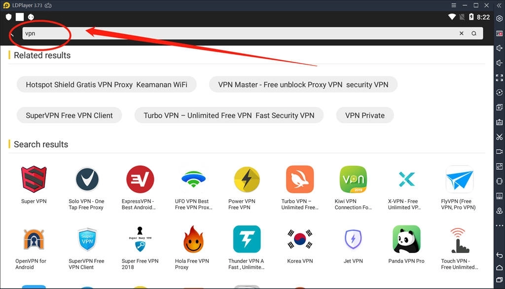505x289 pixels.
Task: Select the VPN Private suggestion chip
Action: click(x=364, y=115)
